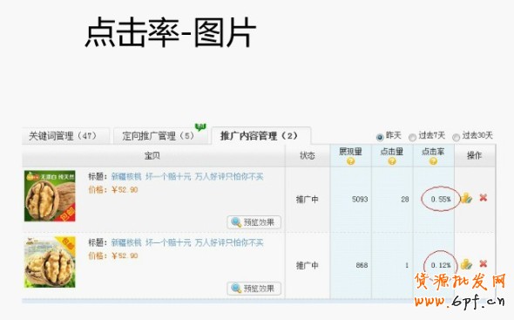Click help icon under 点击率 column header
This screenshot has height=320, width=514.
(433, 161)
